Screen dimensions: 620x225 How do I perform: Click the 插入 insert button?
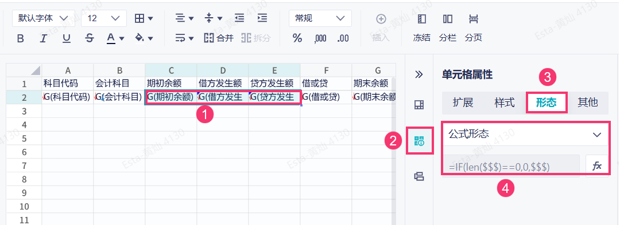coord(381,28)
